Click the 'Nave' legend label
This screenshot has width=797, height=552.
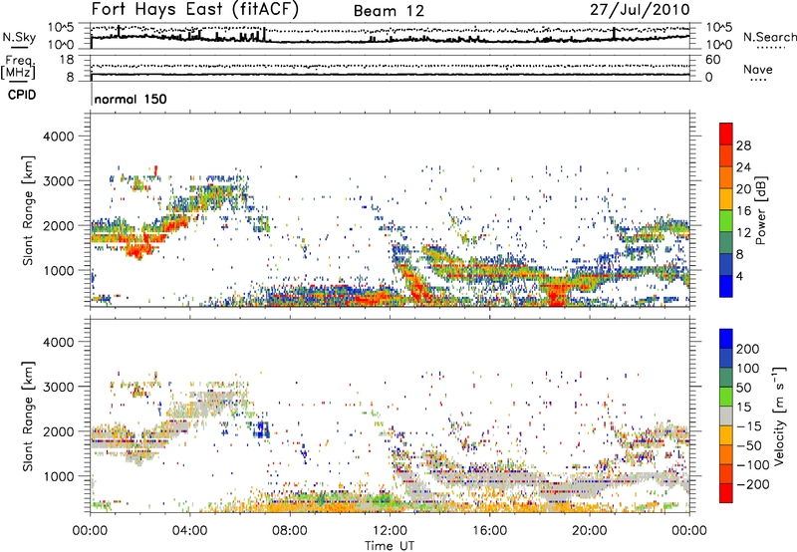(x=758, y=69)
